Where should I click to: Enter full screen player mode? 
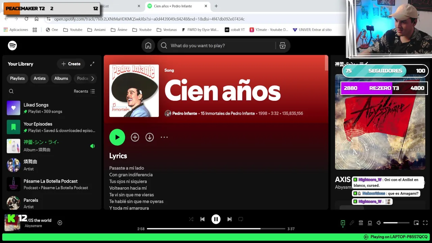[425, 223]
